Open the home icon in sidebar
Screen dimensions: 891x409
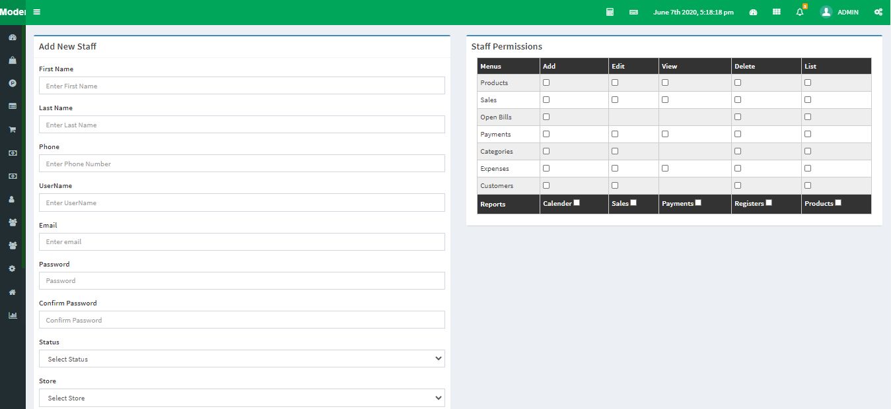click(12, 292)
